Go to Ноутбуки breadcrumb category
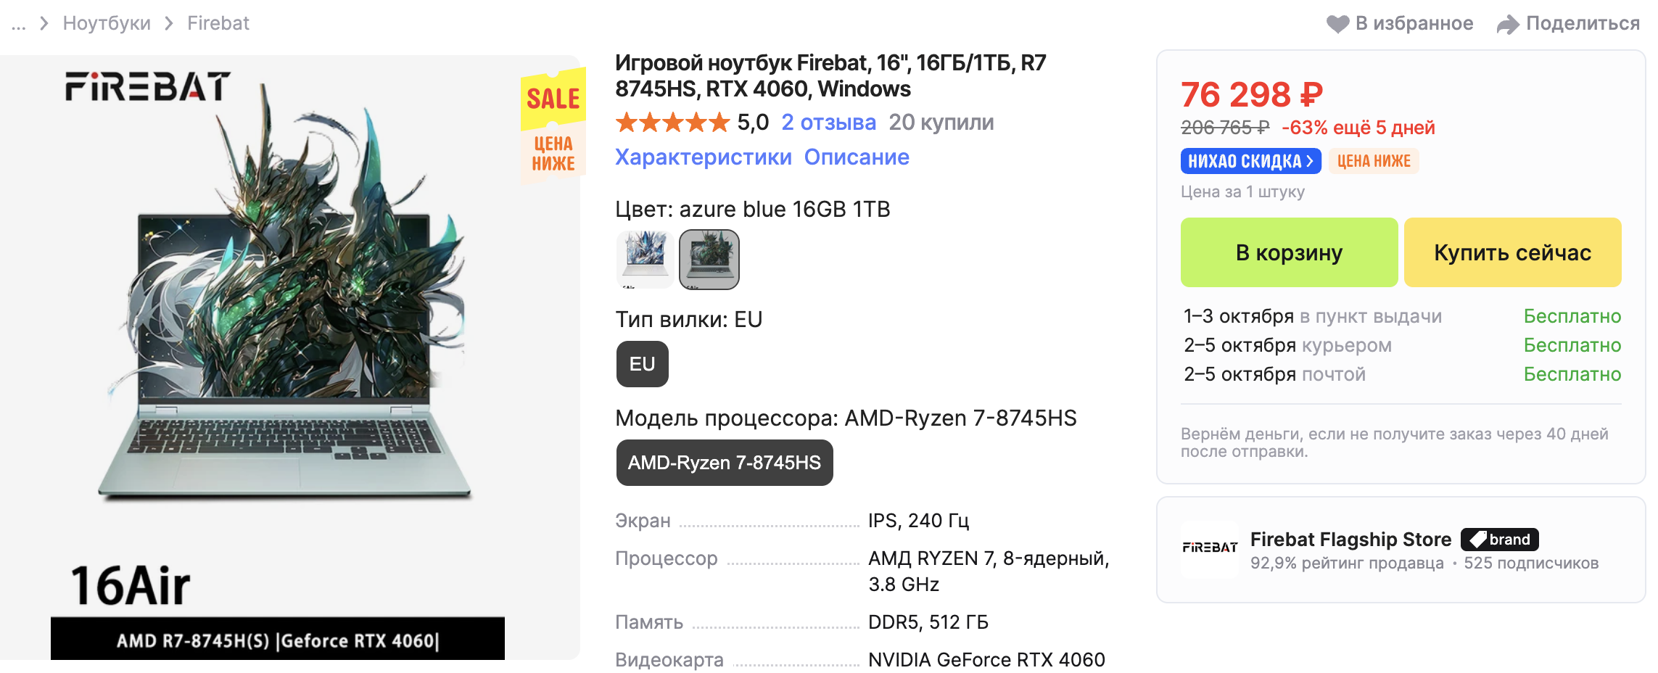1658x673 pixels. click(x=107, y=24)
